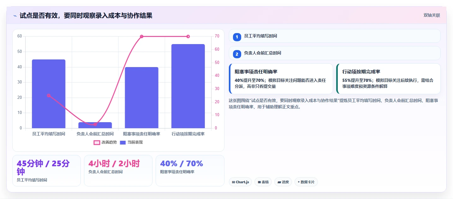Click the trend line point on 员工平均填写时间 bar
Viewport: 453px width, 199px height.
49,95
